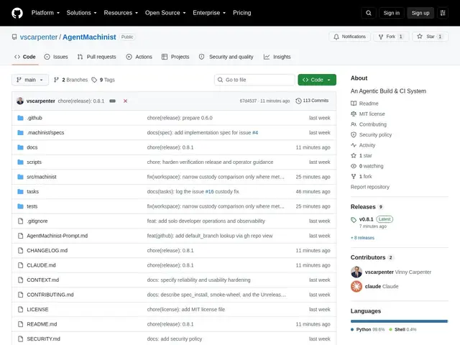The height and width of the screenshot is (345, 460).
Task: Open the src/machinist folder
Action: click(x=42, y=177)
